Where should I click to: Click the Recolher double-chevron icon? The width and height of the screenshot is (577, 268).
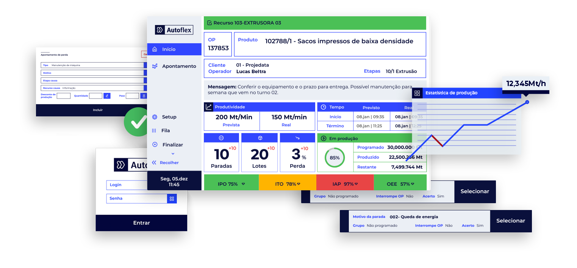(154, 163)
